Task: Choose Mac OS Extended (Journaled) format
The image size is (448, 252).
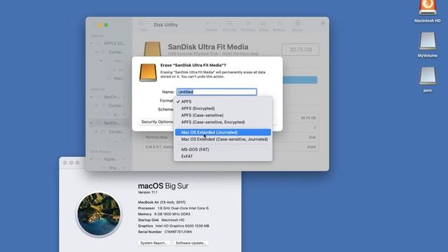Action: (x=223, y=132)
